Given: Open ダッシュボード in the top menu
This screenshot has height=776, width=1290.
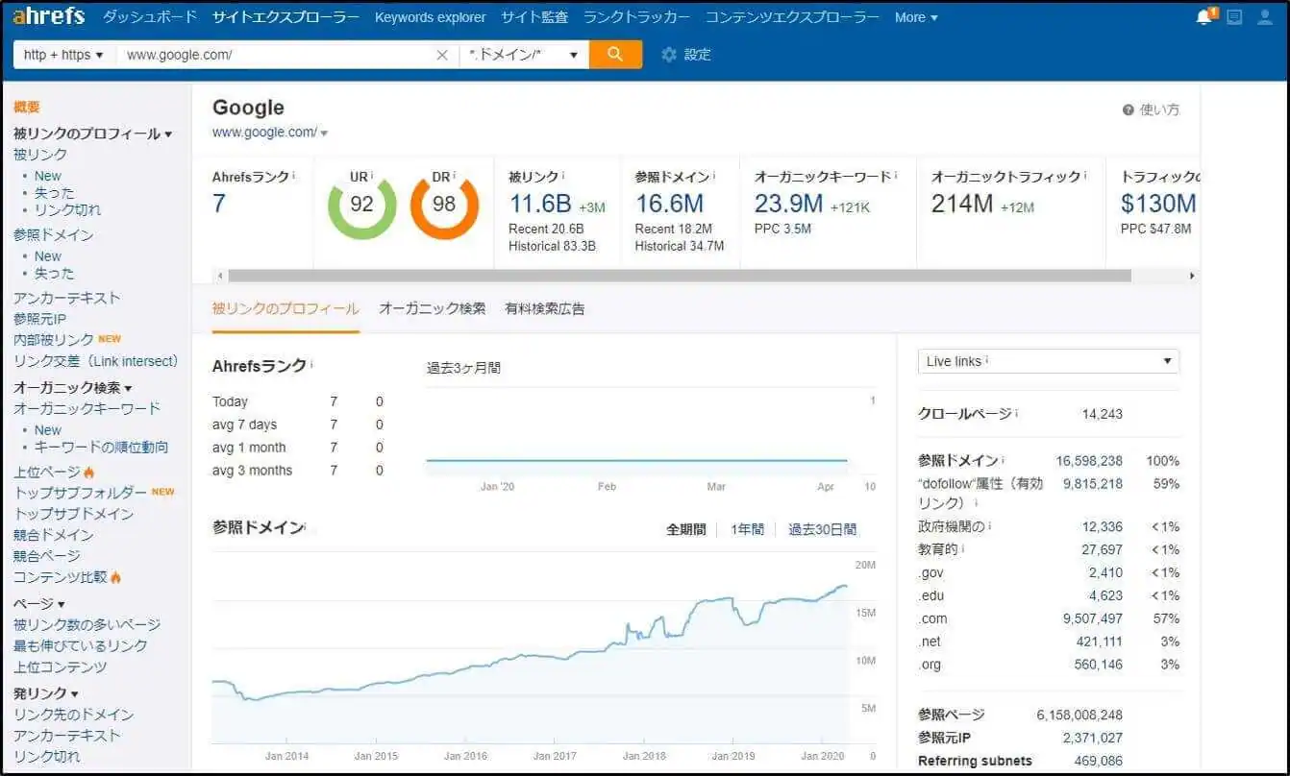Looking at the screenshot, I should (150, 17).
